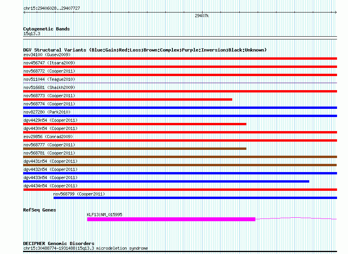Select the red bar under nsv516681
Viewport: 348px width, 254px height.
pyautogui.click(x=180, y=91)
